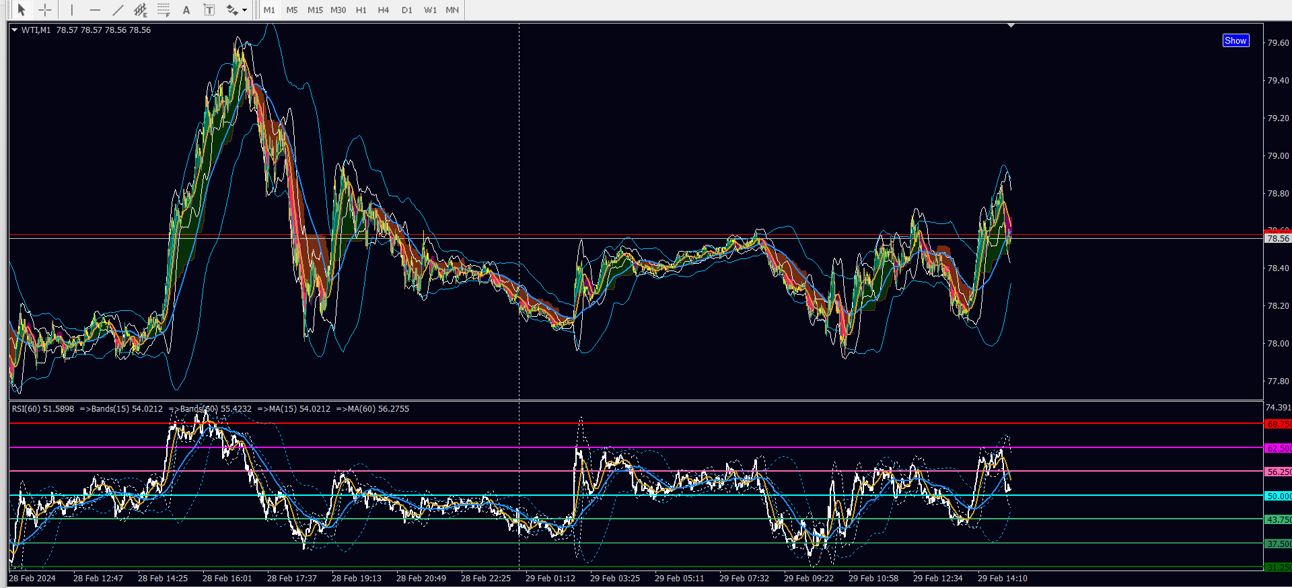1292x588 pixels.
Task: Select the cursor arrow tool
Action: tap(21, 10)
